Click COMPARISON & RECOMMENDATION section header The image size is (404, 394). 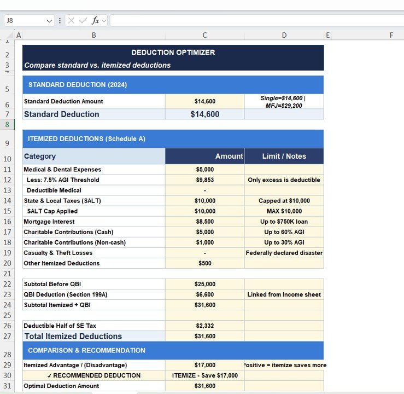click(173, 350)
